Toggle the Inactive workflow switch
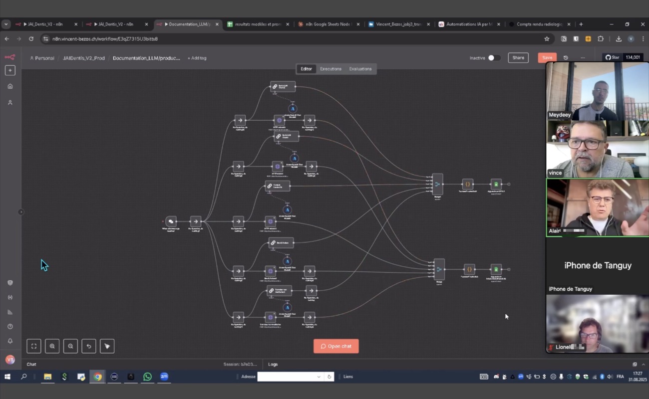Image resolution: width=649 pixels, height=399 pixels. 493,58
